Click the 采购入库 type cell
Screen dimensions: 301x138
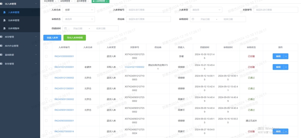coord(111,67)
